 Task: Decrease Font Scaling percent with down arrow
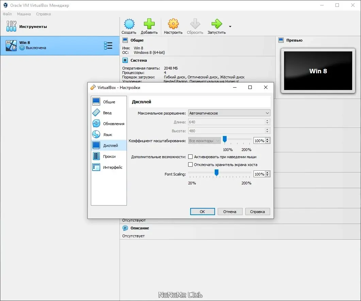point(267,176)
